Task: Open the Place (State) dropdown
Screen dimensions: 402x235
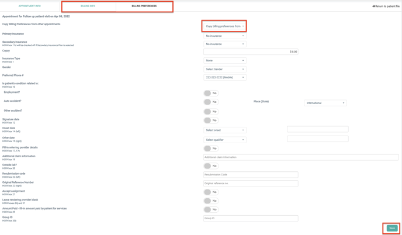Action: [325, 103]
